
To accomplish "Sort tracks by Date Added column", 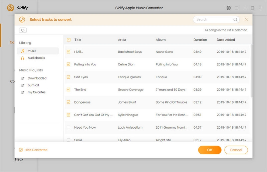I will [x=226, y=40].
